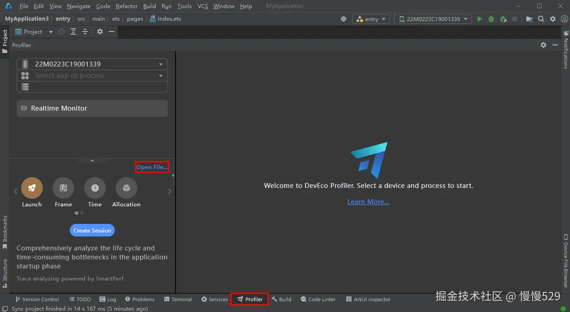Open the Problems tab

tap(140, 299)
